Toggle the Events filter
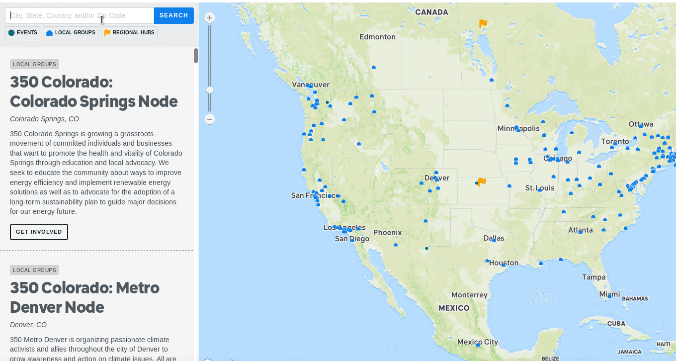676x361 pixels. click(x=22, y=33)
